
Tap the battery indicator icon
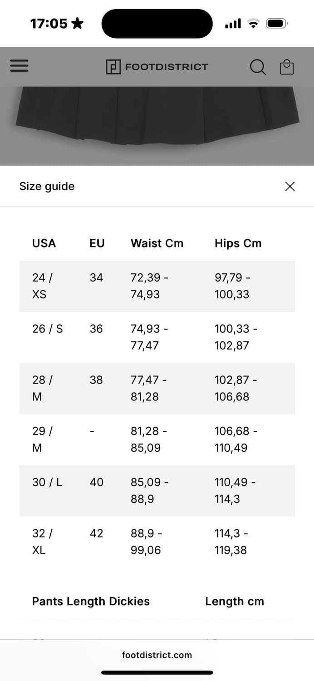[x=276, y=24]
